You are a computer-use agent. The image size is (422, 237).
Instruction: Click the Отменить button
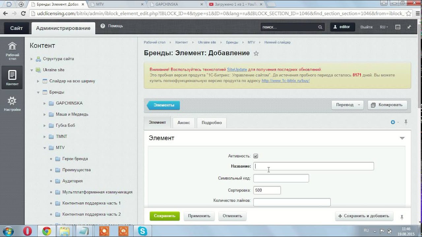[232, 216]
